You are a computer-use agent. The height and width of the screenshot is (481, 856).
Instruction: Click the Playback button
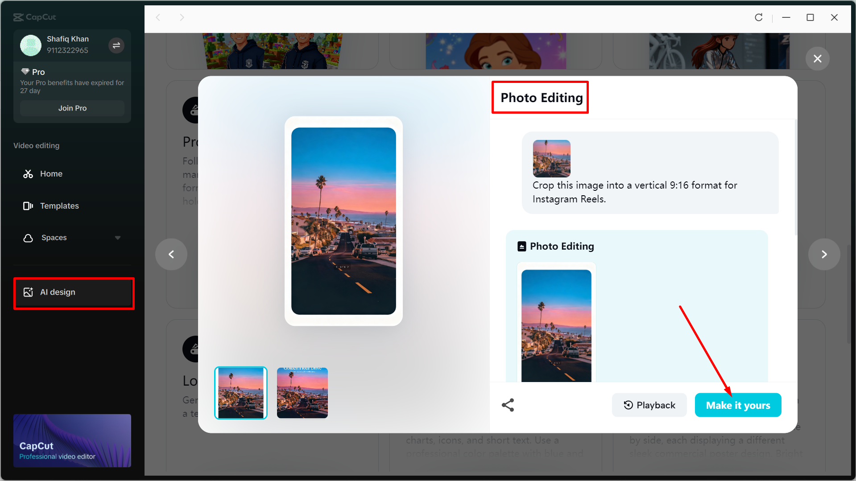click(649, 405)
